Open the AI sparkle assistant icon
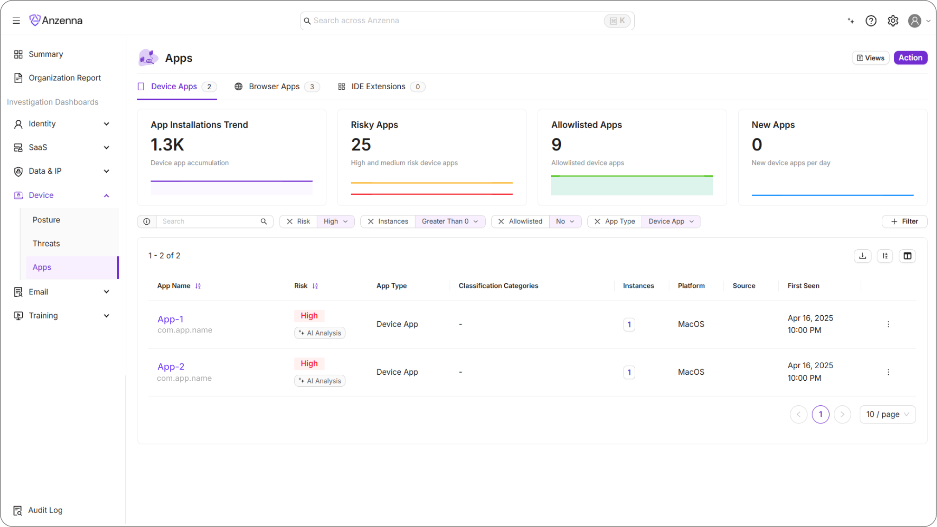 tap(851, 21)
